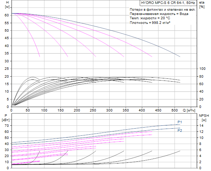
Task: Click the HYDRO MPC-S 6 CR 64-1 title box
Action: click(x=168, y=3)
